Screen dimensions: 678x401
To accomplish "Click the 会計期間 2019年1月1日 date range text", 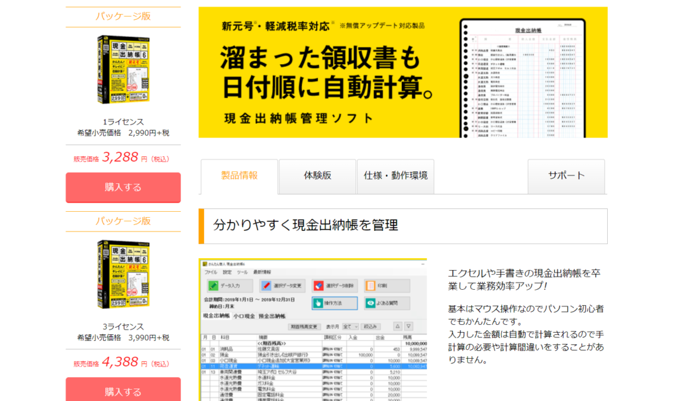I will (250, 300).
